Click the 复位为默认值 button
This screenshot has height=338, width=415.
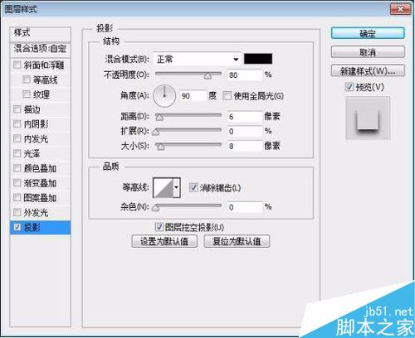pos(237,242)
